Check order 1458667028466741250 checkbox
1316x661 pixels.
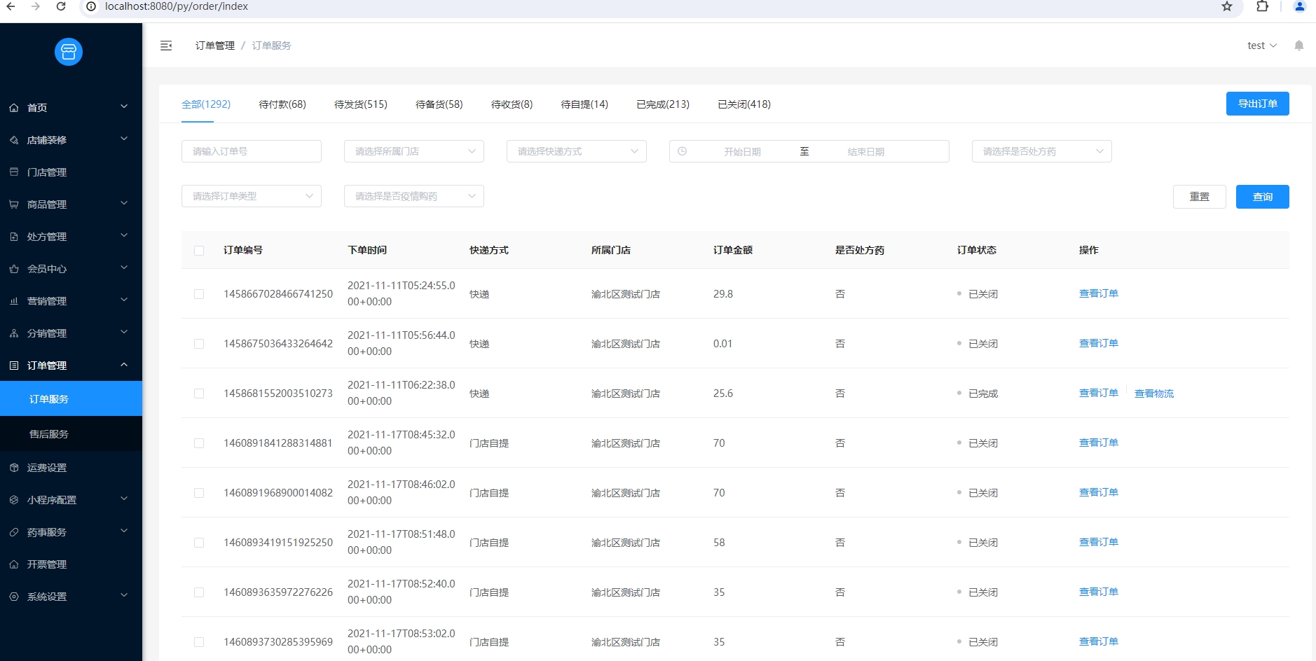pos(199,294)
